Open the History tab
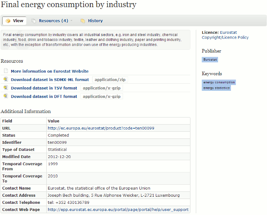Image resolution: width=267 pixels, height=215 pixels. click(92, 21)
